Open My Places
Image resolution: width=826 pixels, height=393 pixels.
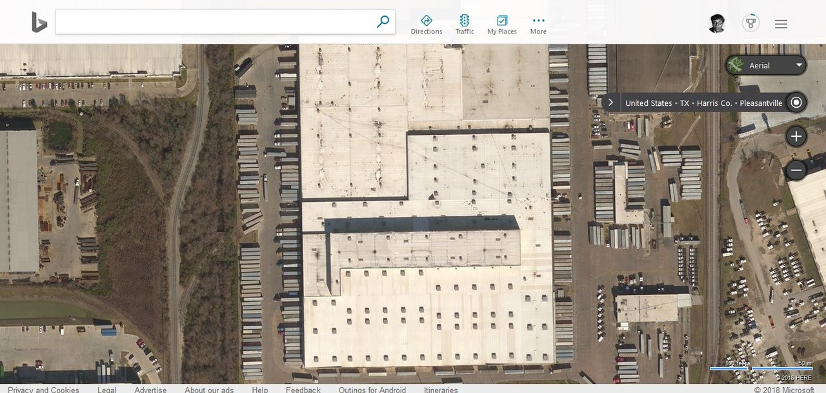click(502, 25)
